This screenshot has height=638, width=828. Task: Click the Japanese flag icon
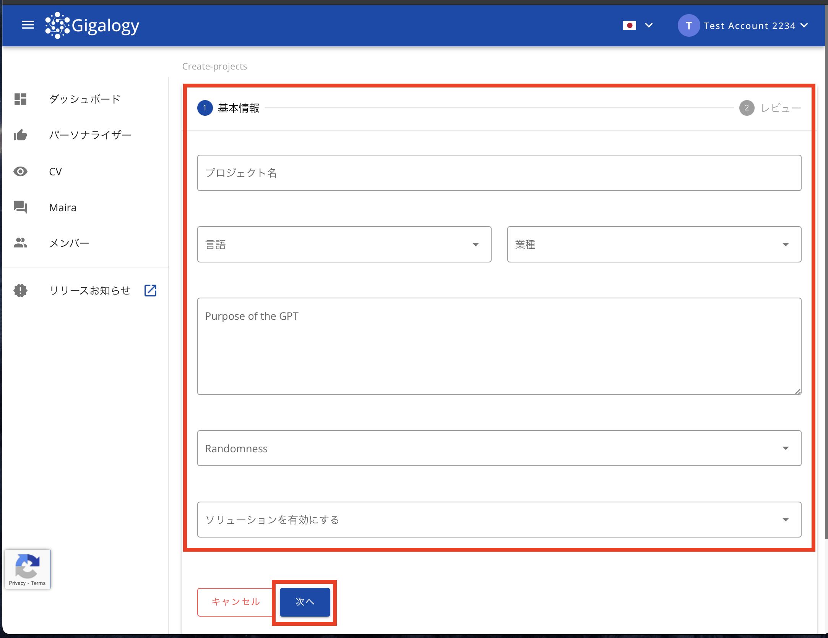tap(629, 26)
